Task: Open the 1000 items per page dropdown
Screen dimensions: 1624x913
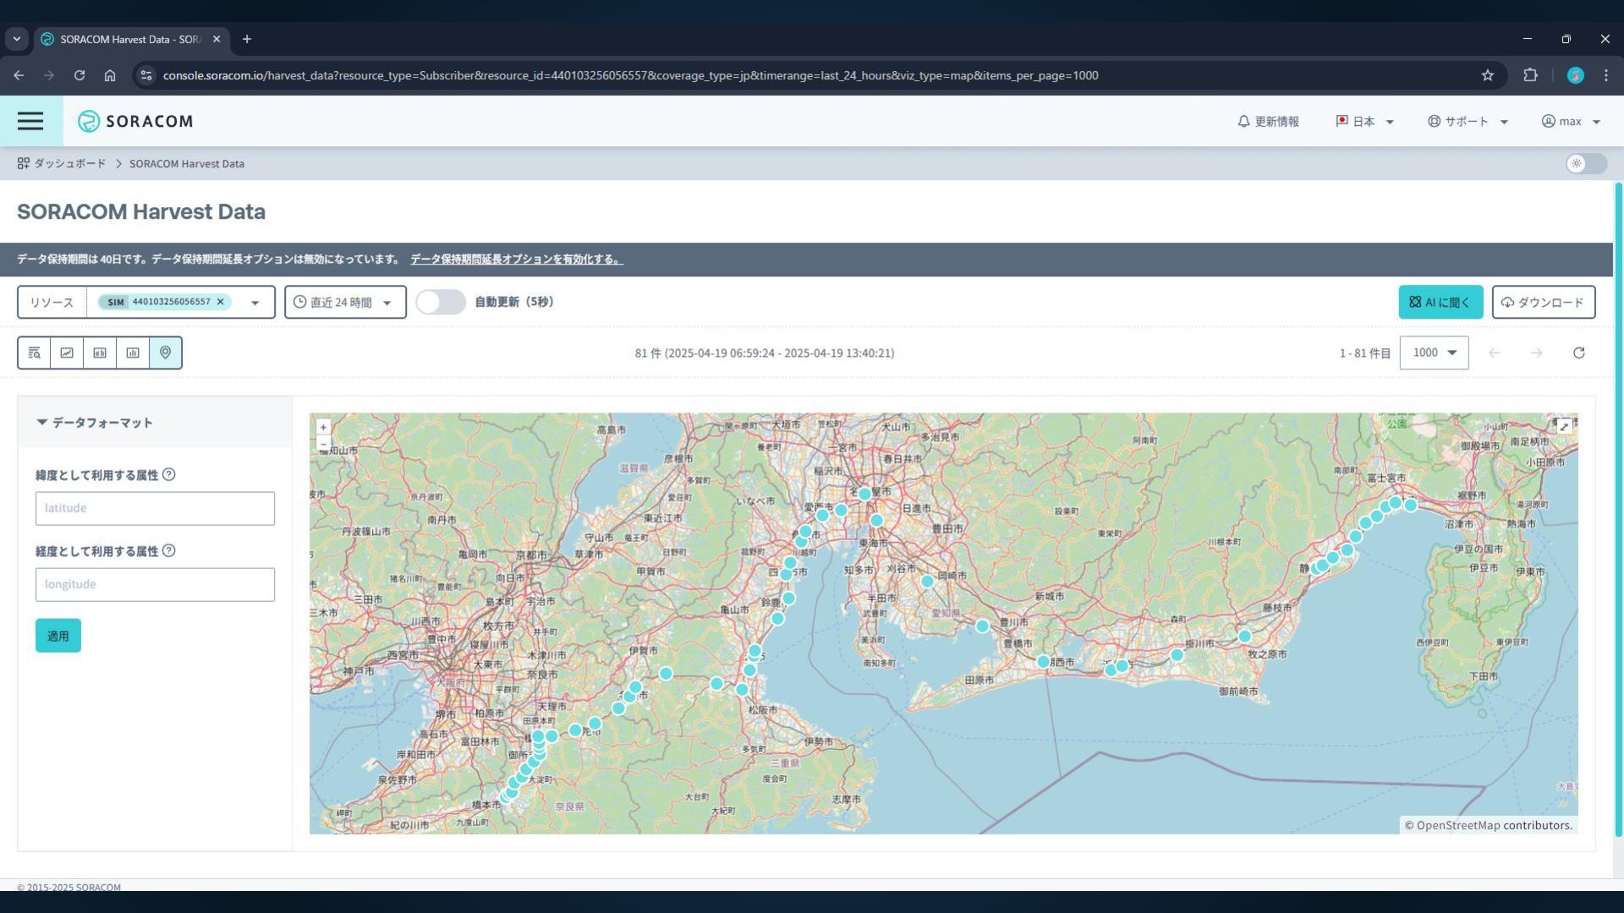Action: pos(1434,353)
